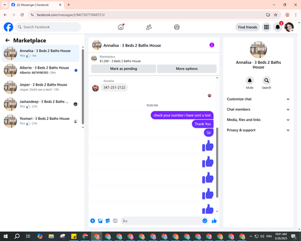
Task: Open Task View on the taskbar
Action: [28, 236]
